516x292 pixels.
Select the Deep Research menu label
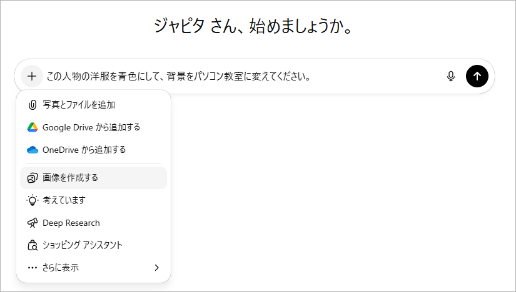(71, 223)
